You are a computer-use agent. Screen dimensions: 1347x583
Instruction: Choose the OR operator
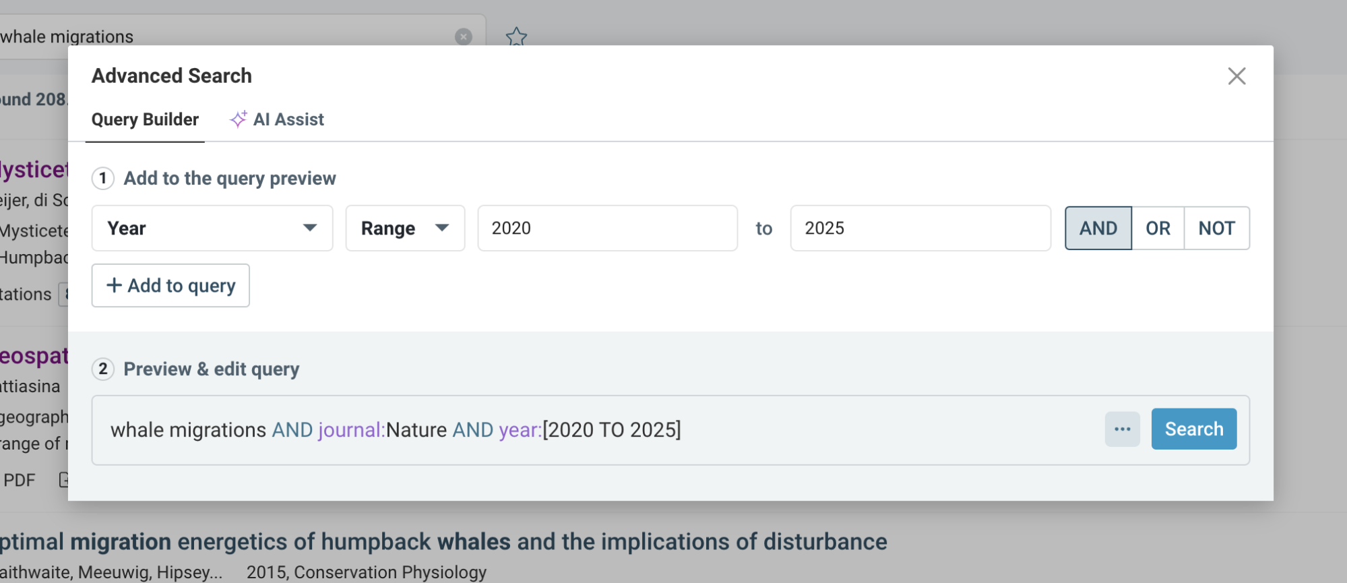pyautogui.click(x=1158, y=228)
